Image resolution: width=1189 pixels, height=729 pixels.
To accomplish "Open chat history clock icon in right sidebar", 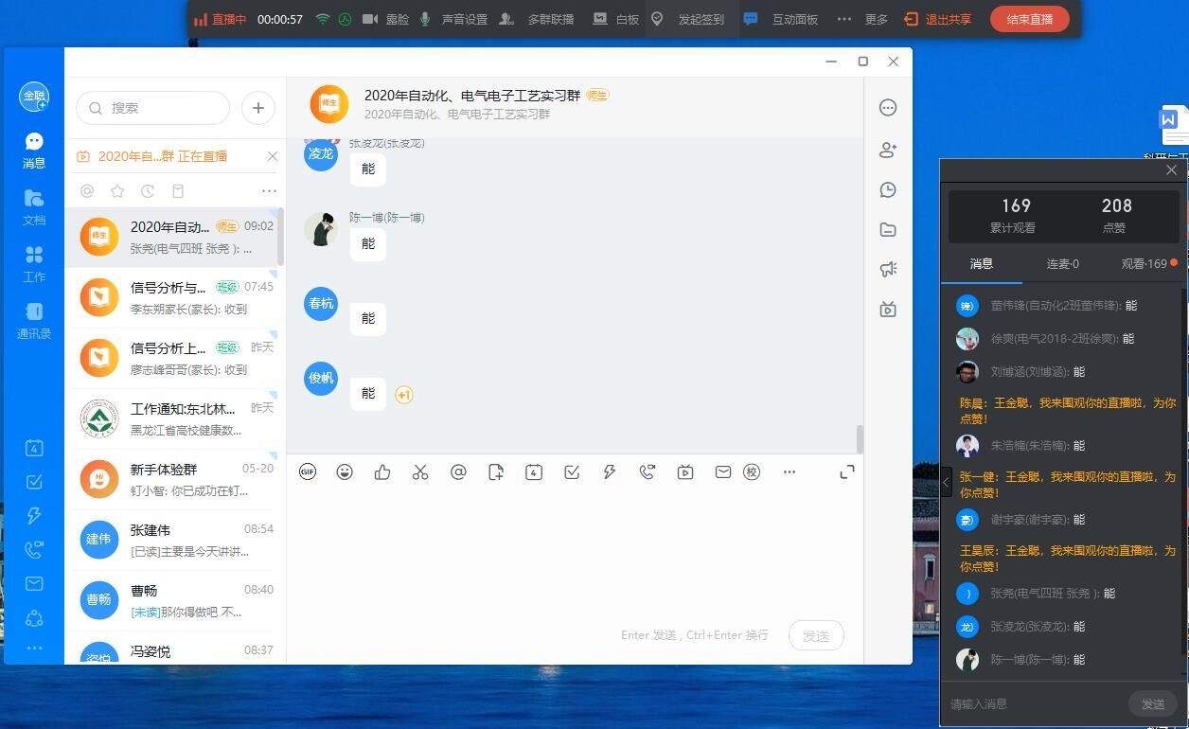I will (888, 189).
